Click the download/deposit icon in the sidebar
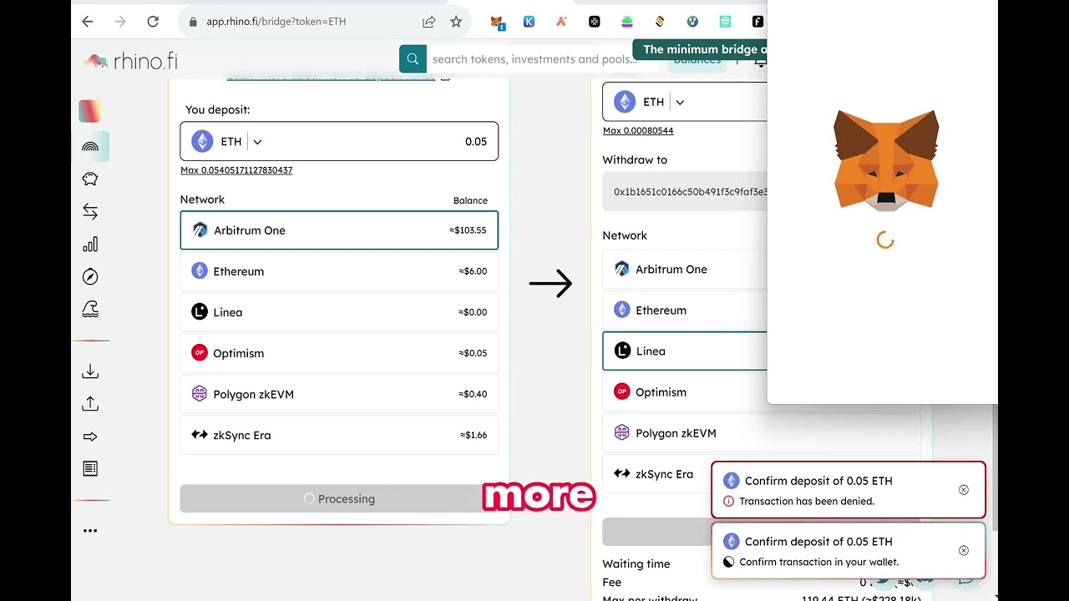Screen dimensions: 1069x601 coord(90,371)
